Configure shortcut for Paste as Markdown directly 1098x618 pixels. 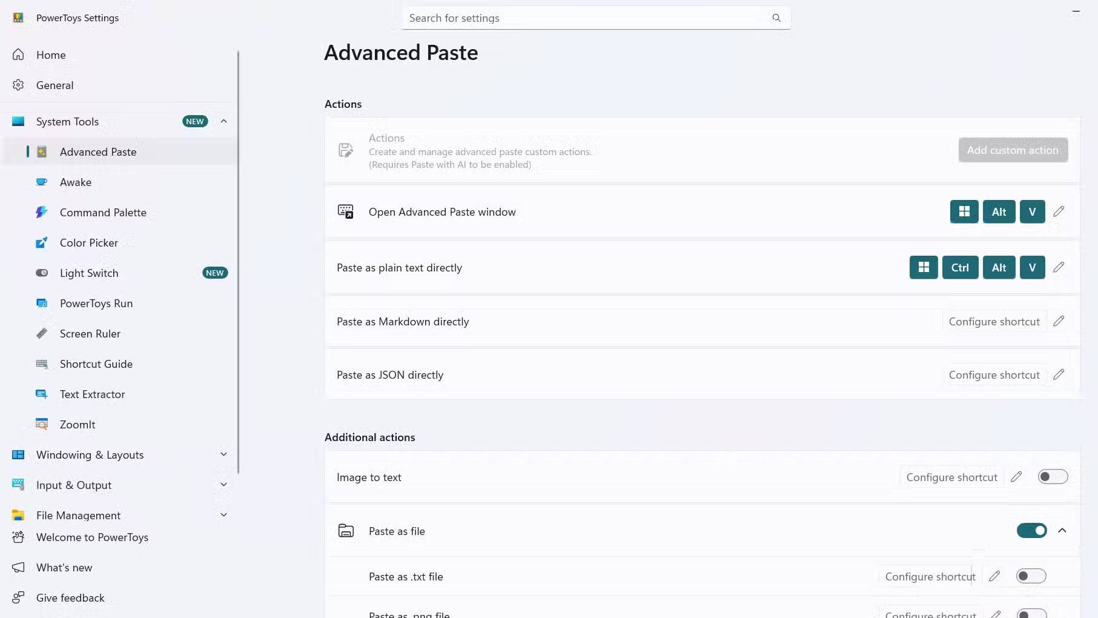click(994, 322)
